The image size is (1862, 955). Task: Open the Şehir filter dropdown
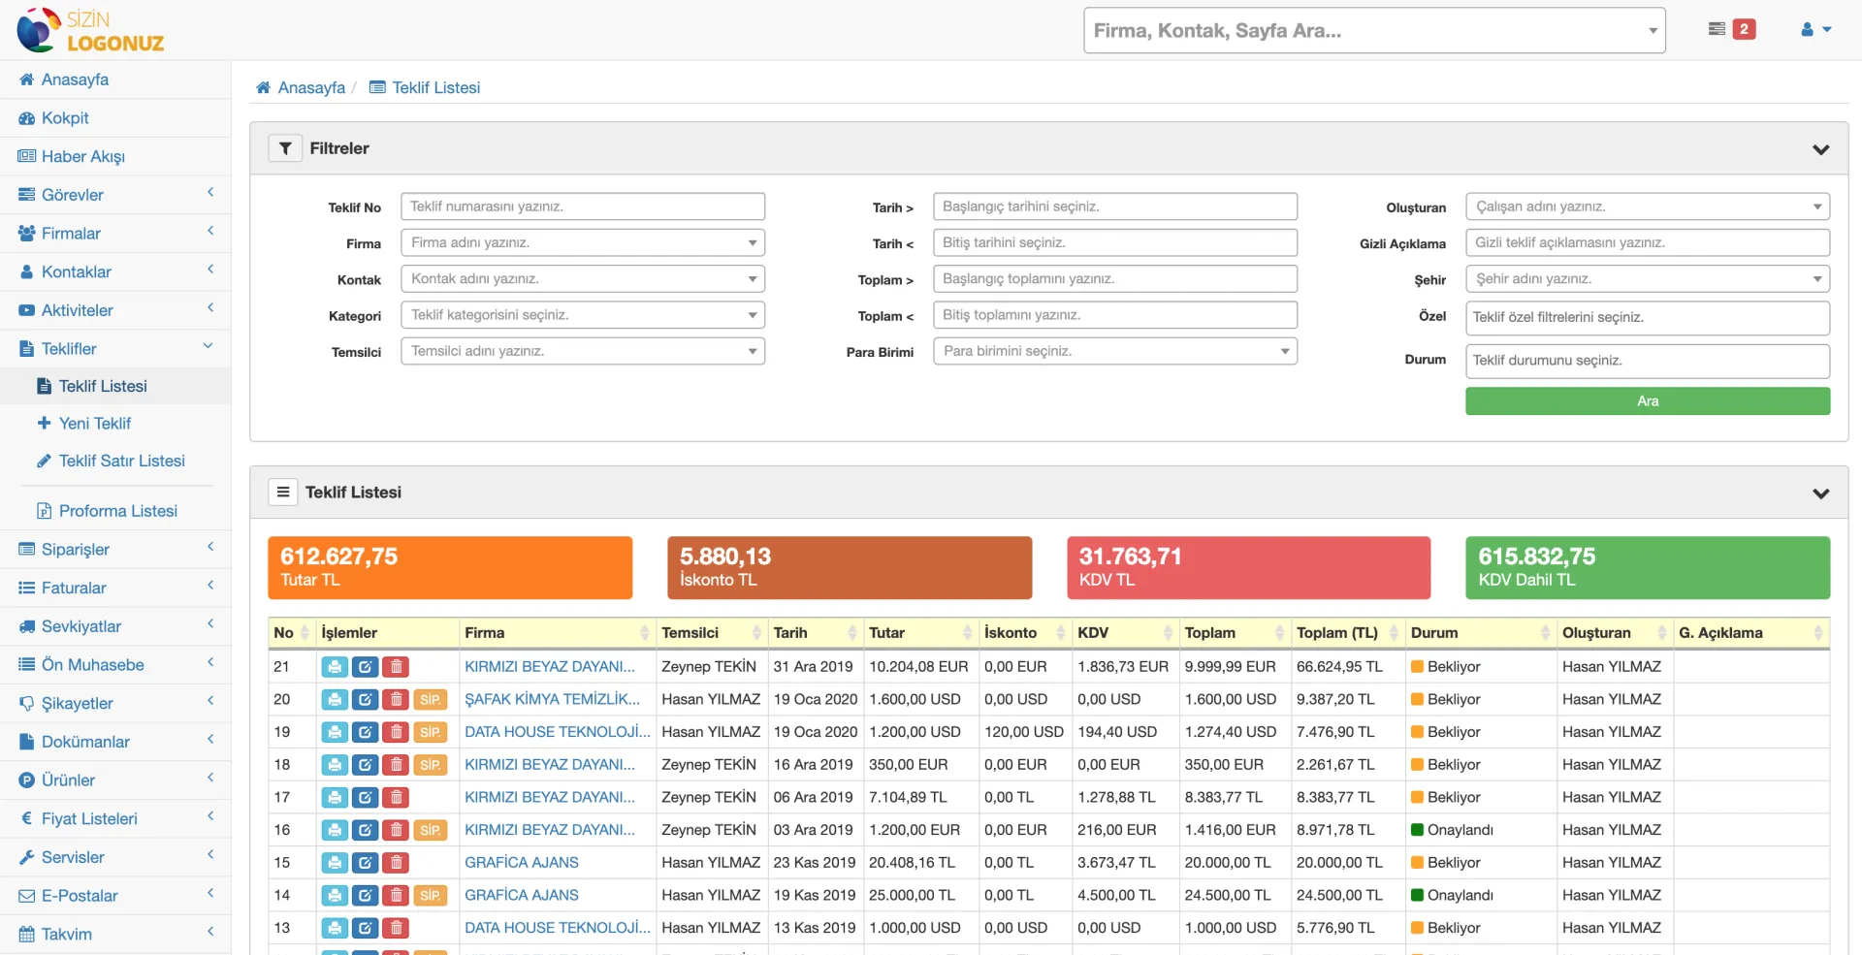pos(1648,279)
